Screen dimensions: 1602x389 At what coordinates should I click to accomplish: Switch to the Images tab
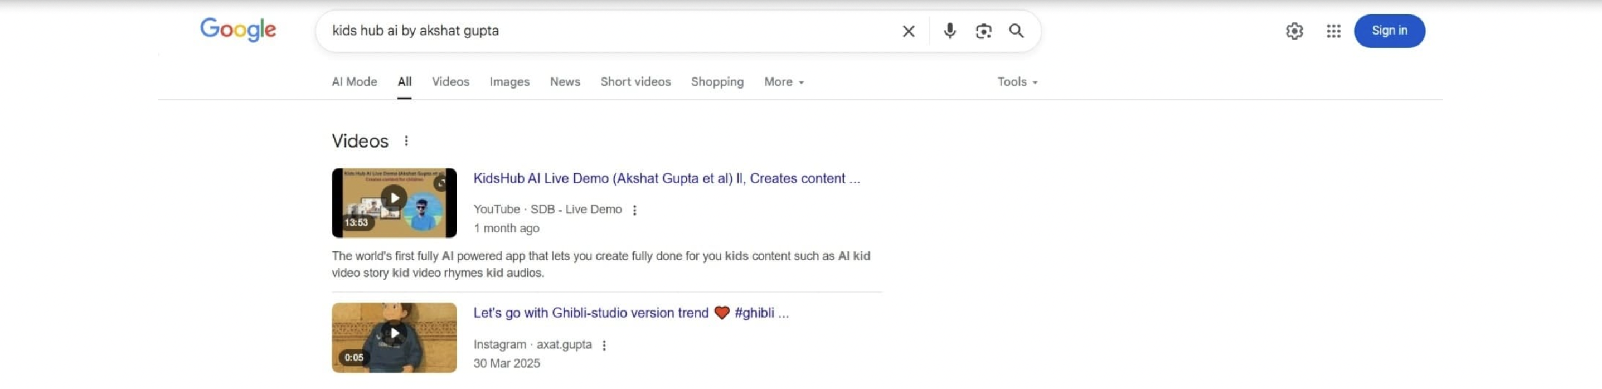(x=509, y=82)
